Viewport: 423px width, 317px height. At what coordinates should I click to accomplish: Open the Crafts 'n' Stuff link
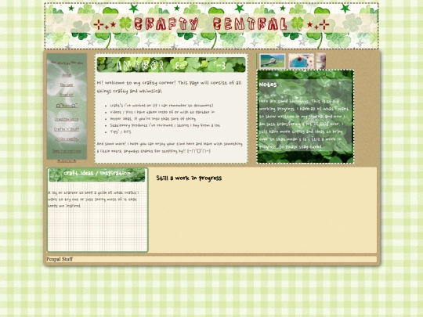(x=67, y=129)
